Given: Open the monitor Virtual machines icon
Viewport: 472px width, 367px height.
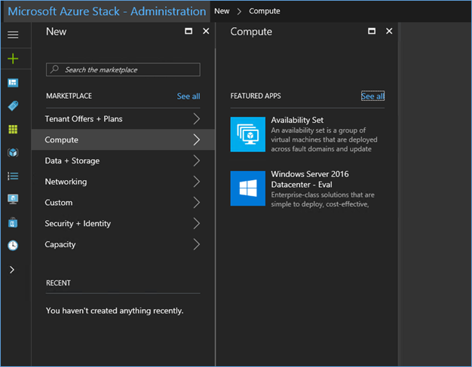Looking at the screenshot, I should click(x=13, y=199).
